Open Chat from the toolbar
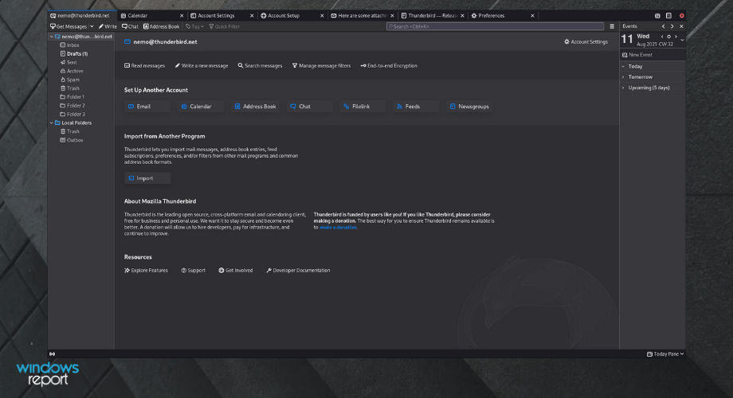 (x=131, y=26)
